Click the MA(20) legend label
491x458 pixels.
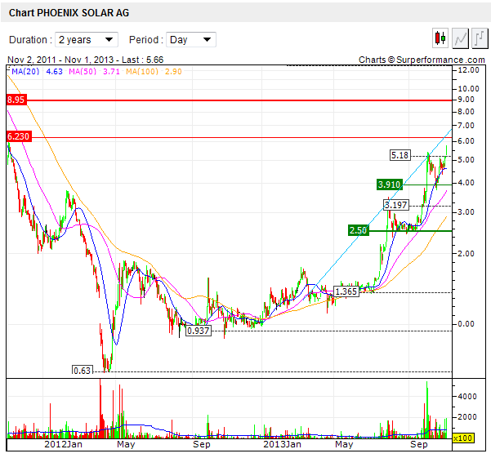(x=25, y=72)
